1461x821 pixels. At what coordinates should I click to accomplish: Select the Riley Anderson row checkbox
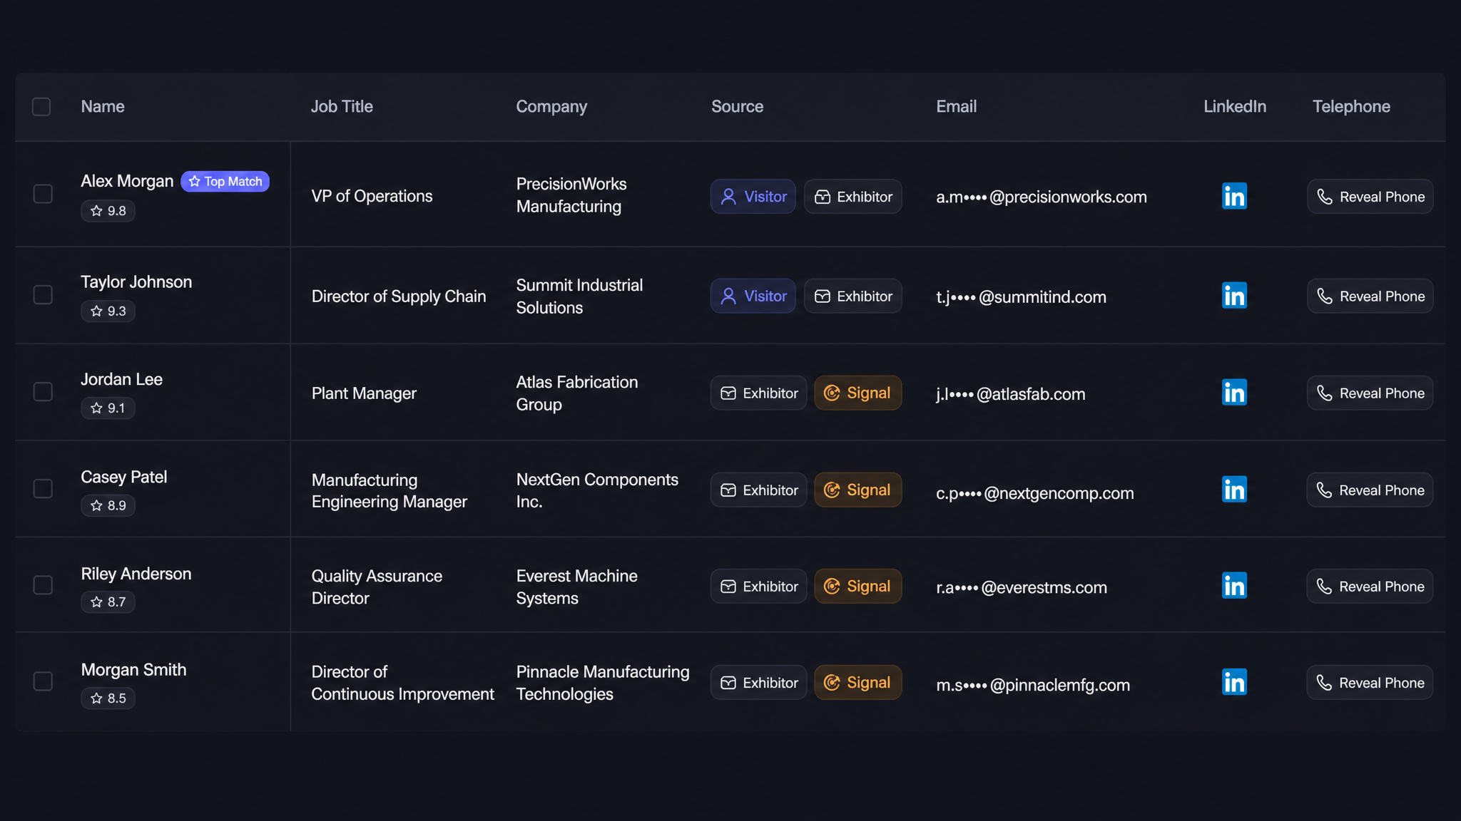coord(43,585)
